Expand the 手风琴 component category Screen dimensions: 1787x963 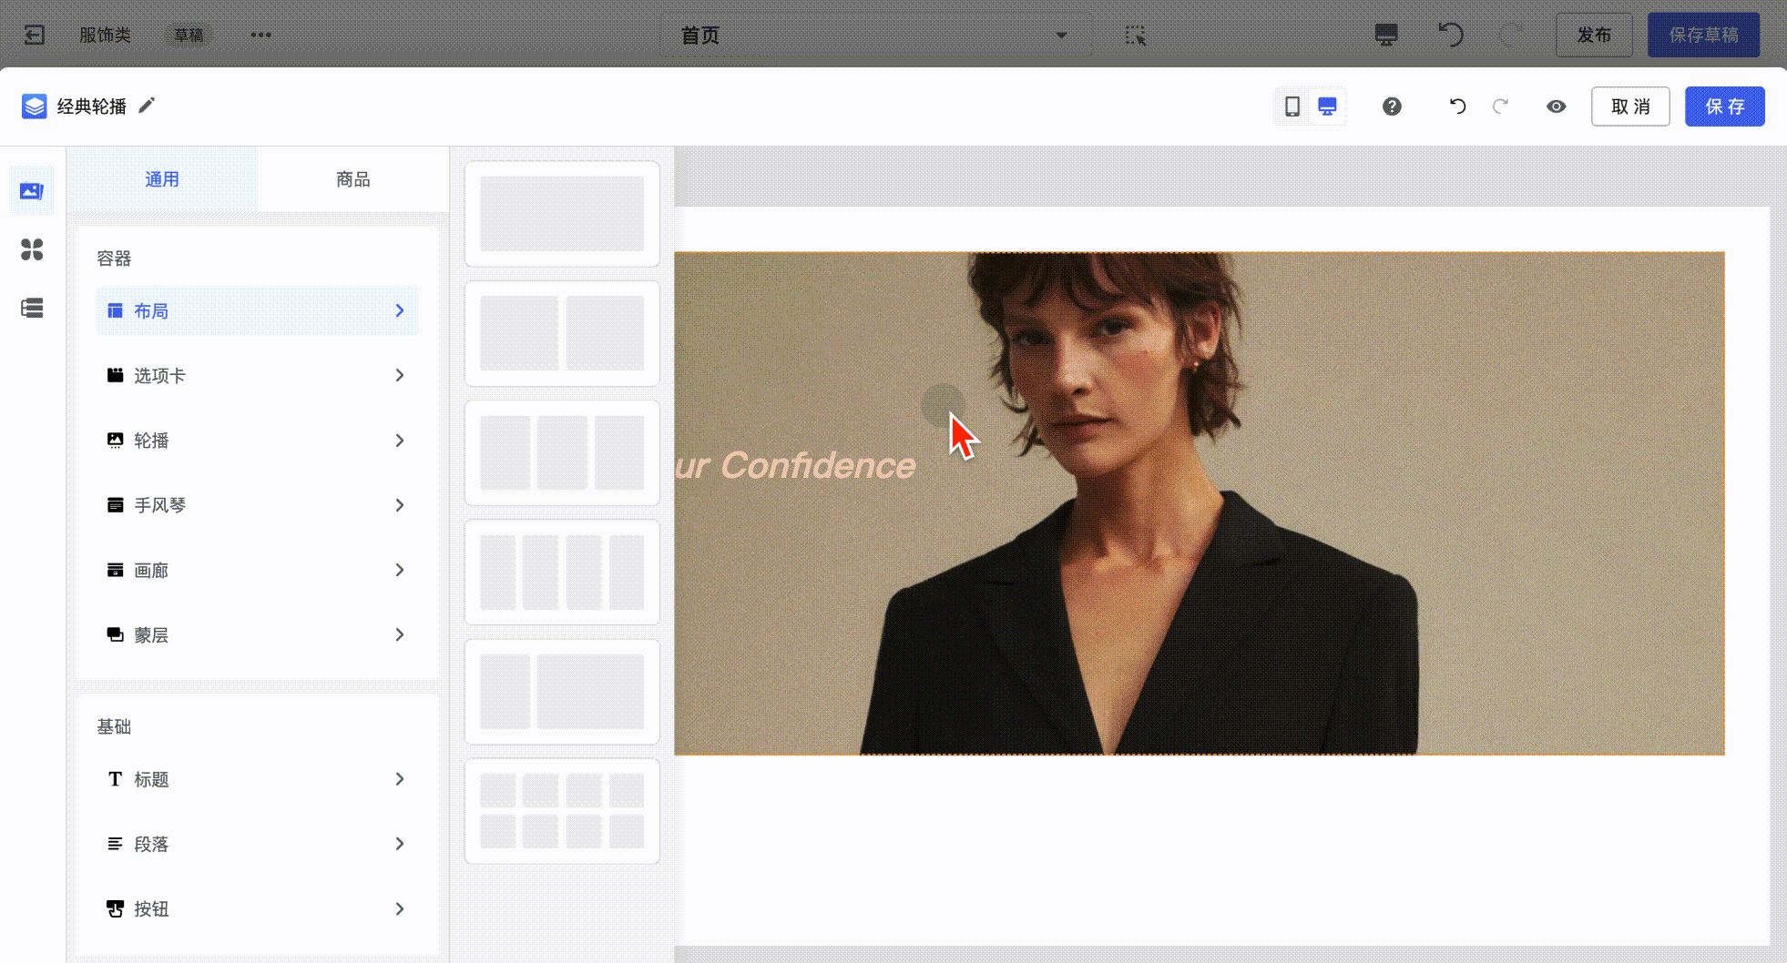tap(257, 505)
